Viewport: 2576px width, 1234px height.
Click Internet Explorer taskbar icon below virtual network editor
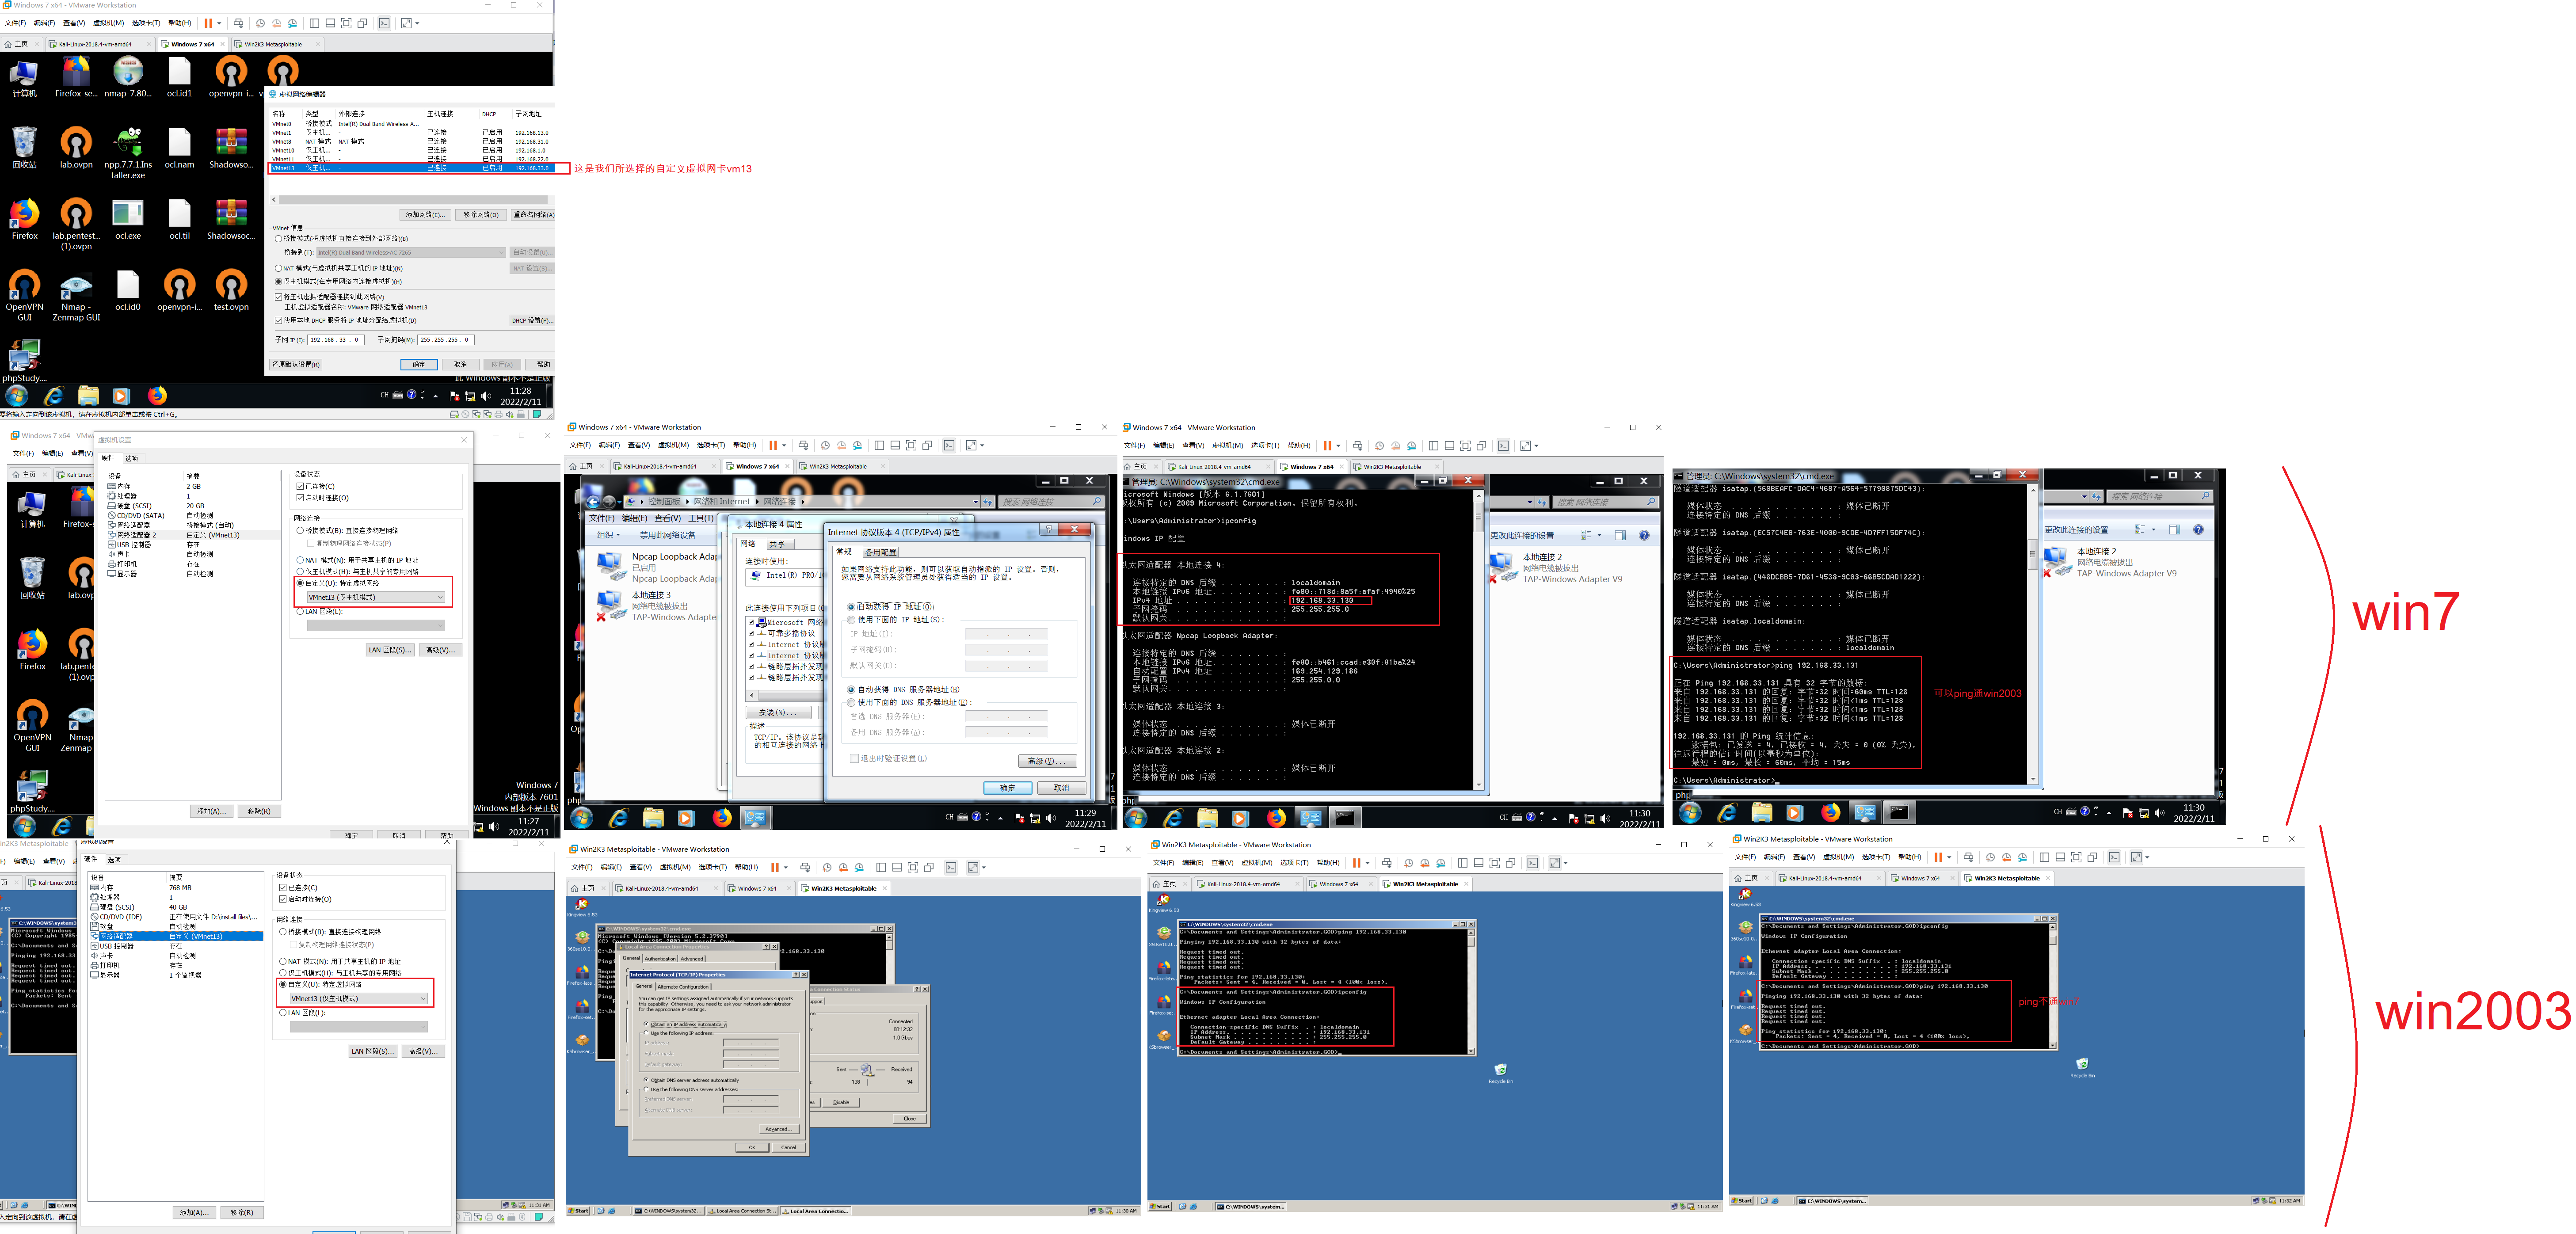tap(53, 396)
